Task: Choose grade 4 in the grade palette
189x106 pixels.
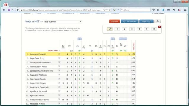Action: point(139,29)
